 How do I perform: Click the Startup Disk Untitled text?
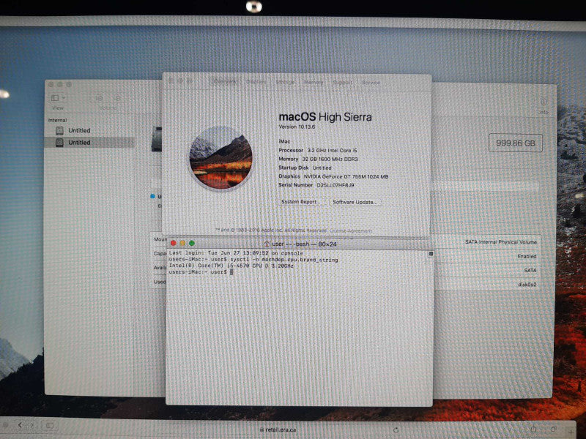click(305, 168)
